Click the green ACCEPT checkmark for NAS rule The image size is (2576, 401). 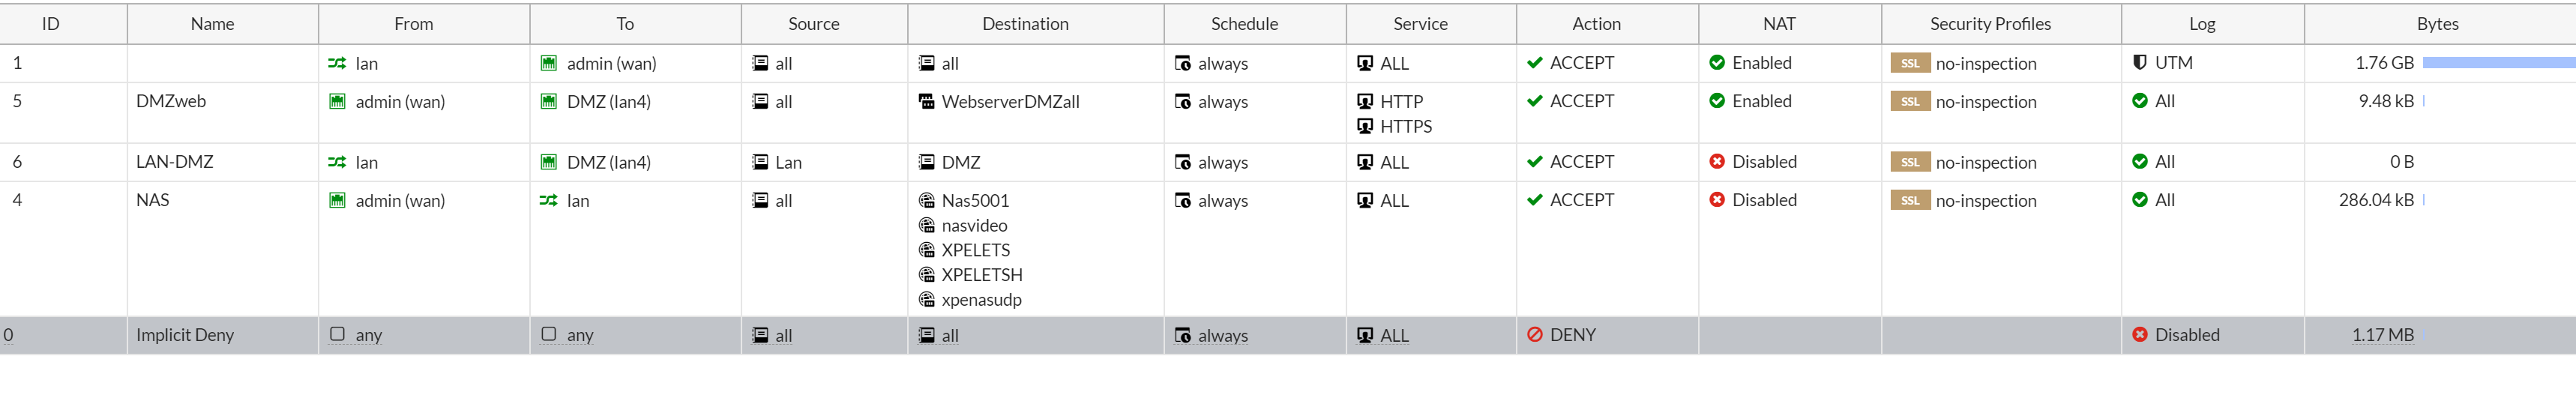click(1534, 200)
